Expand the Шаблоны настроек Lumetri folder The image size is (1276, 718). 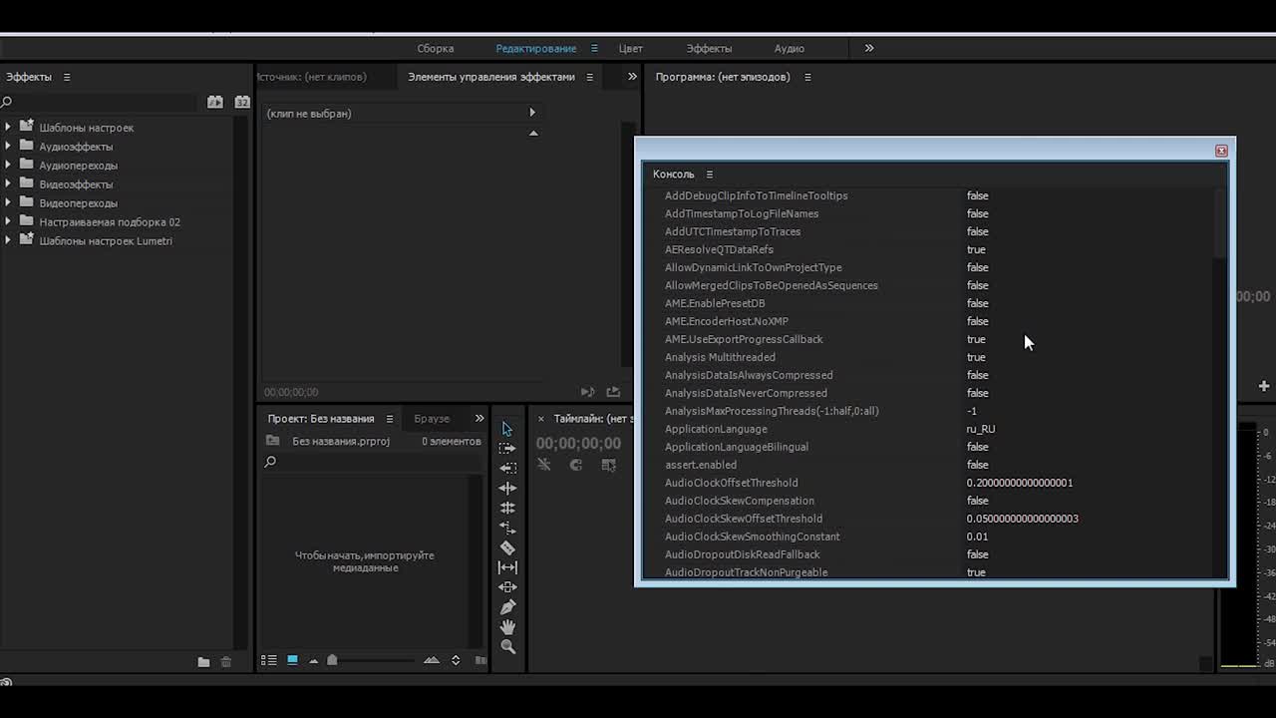(x=8, y=241)
